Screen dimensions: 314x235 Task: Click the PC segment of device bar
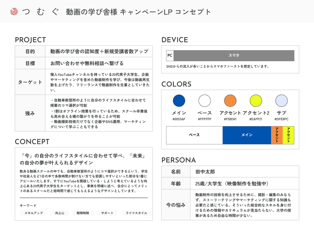click(170, 55)
